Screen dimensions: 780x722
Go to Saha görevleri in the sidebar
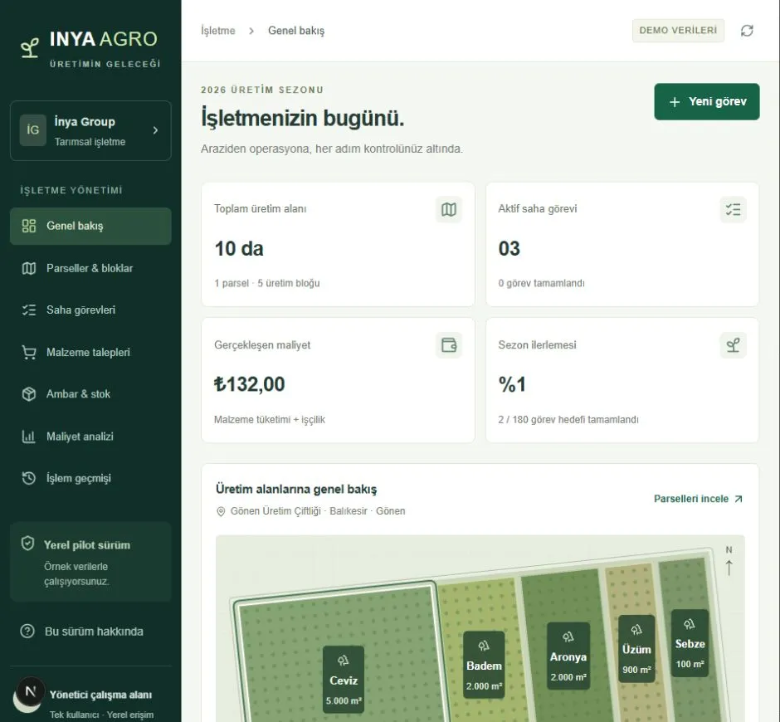coord(90,310)
